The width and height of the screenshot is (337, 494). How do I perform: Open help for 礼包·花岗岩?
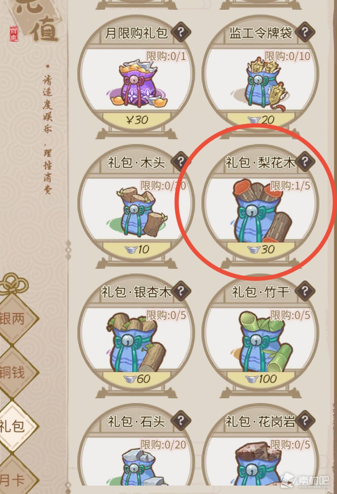[x=305, y=420]
